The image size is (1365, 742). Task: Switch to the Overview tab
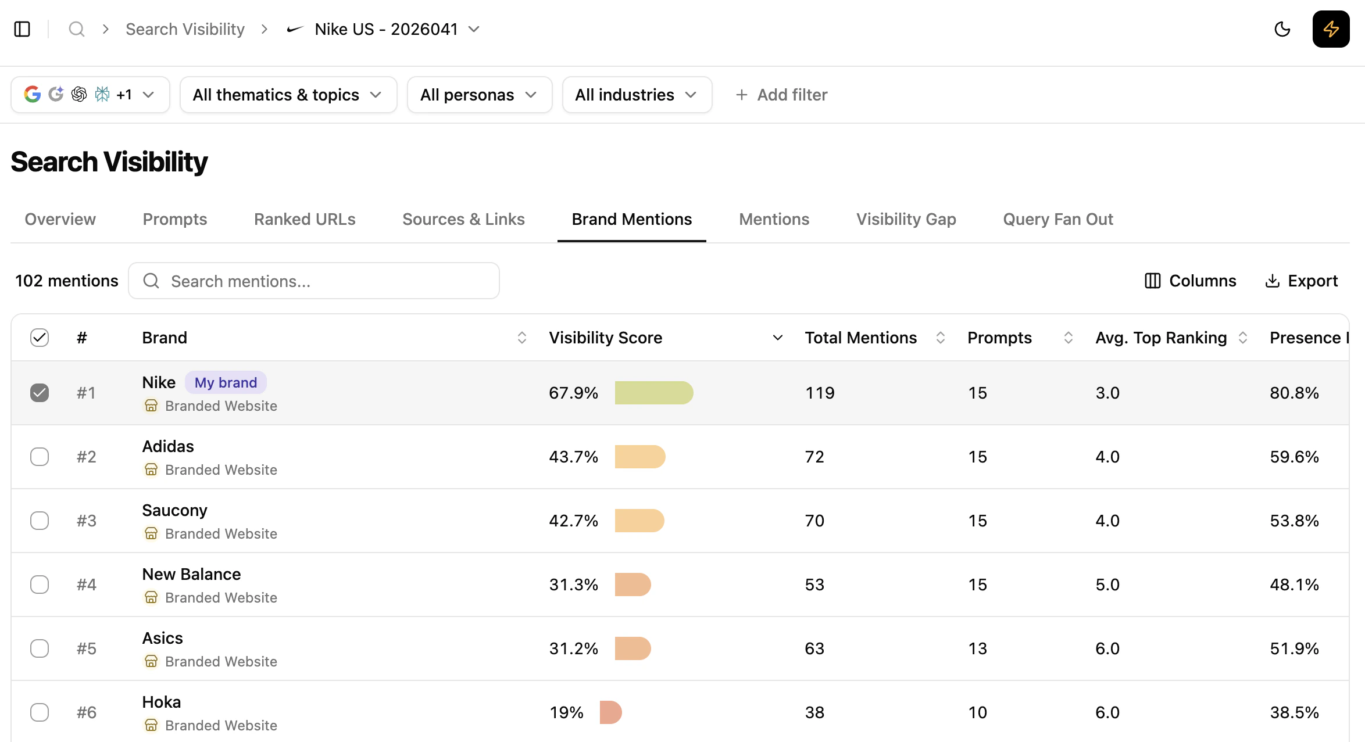tap(60, 219)
